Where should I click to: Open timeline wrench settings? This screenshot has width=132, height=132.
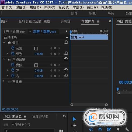pos(127,129)
